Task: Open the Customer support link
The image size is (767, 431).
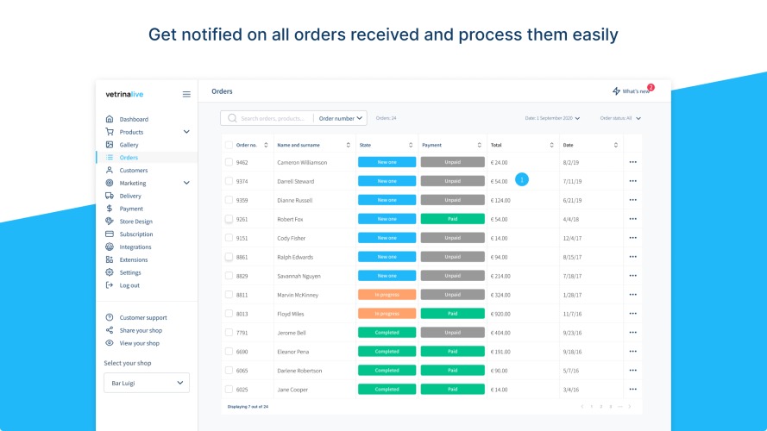Action: coord(143,317)
